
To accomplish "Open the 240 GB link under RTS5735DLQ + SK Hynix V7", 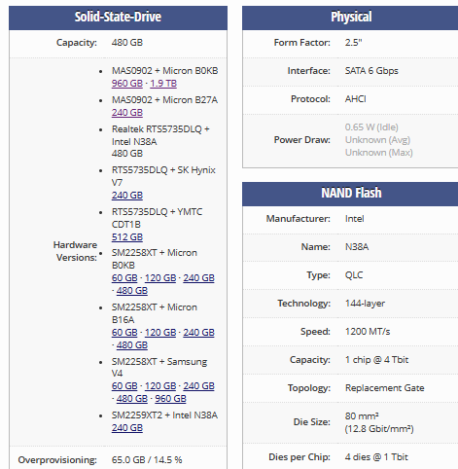I will pos(127,196).
